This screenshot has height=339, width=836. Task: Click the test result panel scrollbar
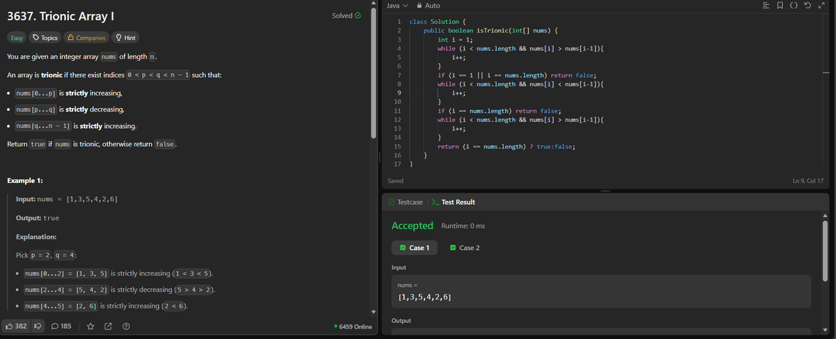(826, 251)
